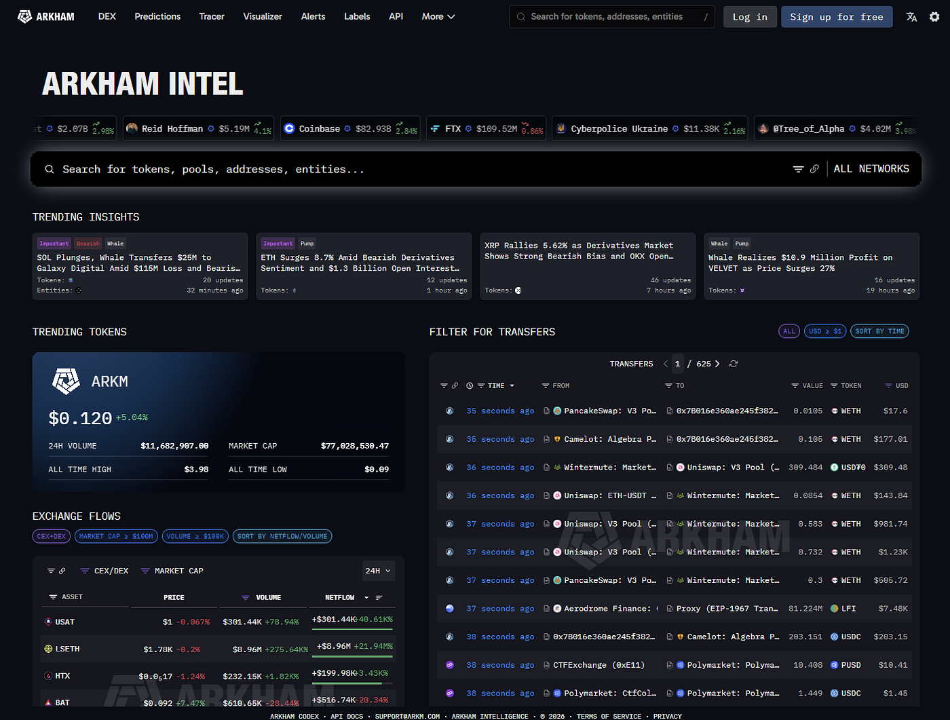Click the FTX logo in the entity ticker
Screen dimensions: 950x720
click(x=435, y=128)
